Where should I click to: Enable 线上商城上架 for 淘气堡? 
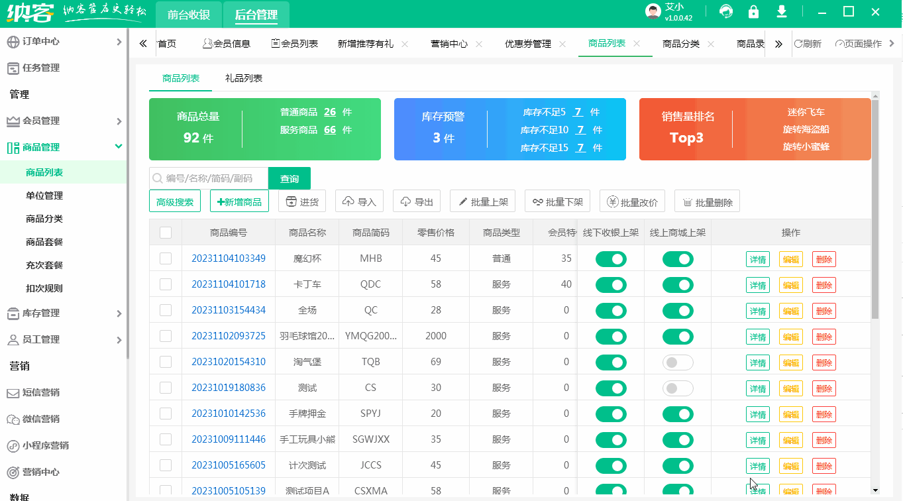point(678,362)
